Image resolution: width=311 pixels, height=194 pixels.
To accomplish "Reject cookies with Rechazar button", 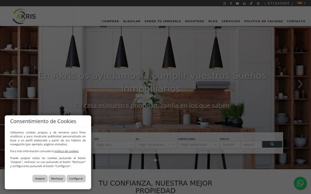I will pos(57,178).
